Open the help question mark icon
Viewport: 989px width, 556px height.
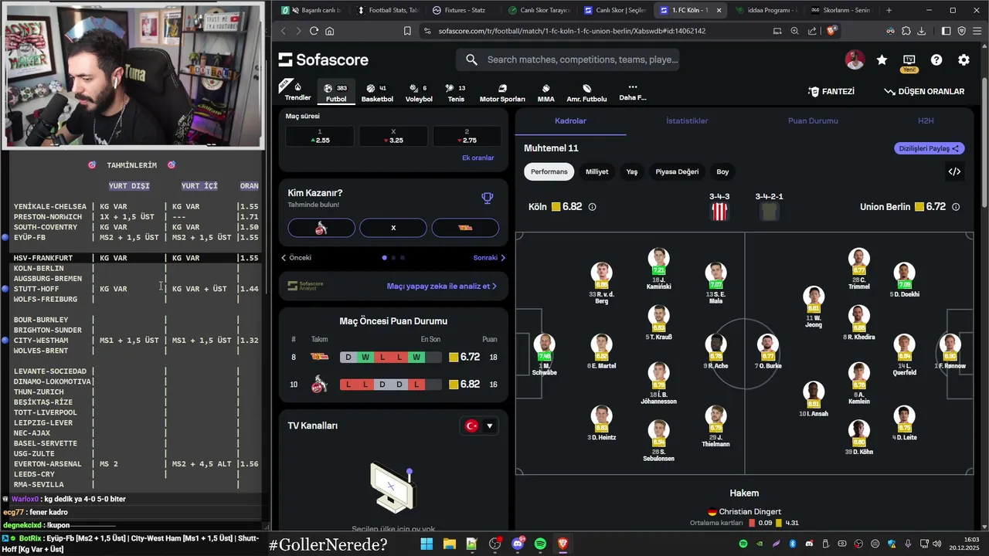pos(936,59)
